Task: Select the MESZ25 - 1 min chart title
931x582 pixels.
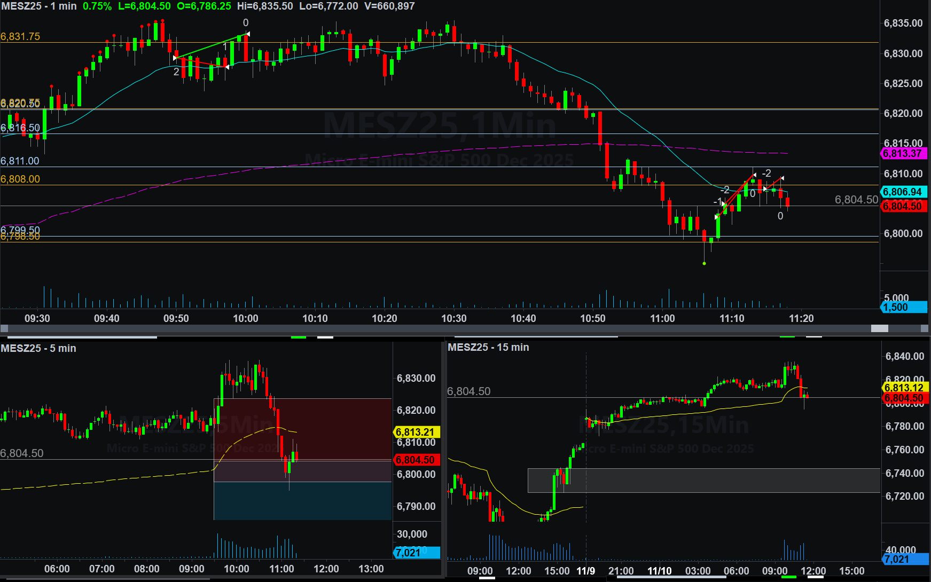Action: click(38, 6)
